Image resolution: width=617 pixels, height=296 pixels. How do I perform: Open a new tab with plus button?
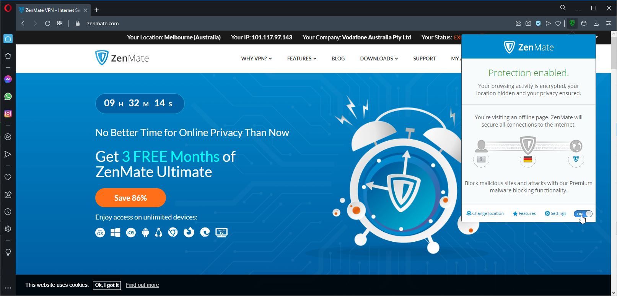(96, 10)
